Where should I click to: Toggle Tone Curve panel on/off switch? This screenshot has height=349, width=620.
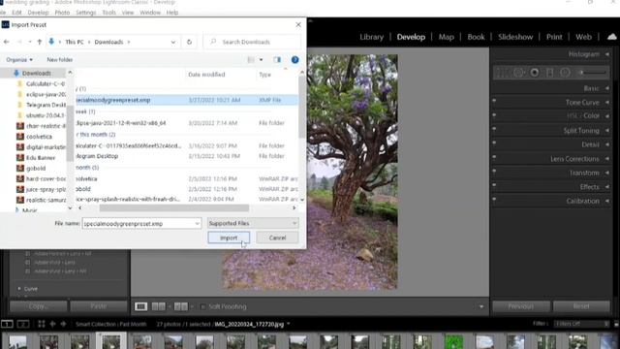coord(494,101)
